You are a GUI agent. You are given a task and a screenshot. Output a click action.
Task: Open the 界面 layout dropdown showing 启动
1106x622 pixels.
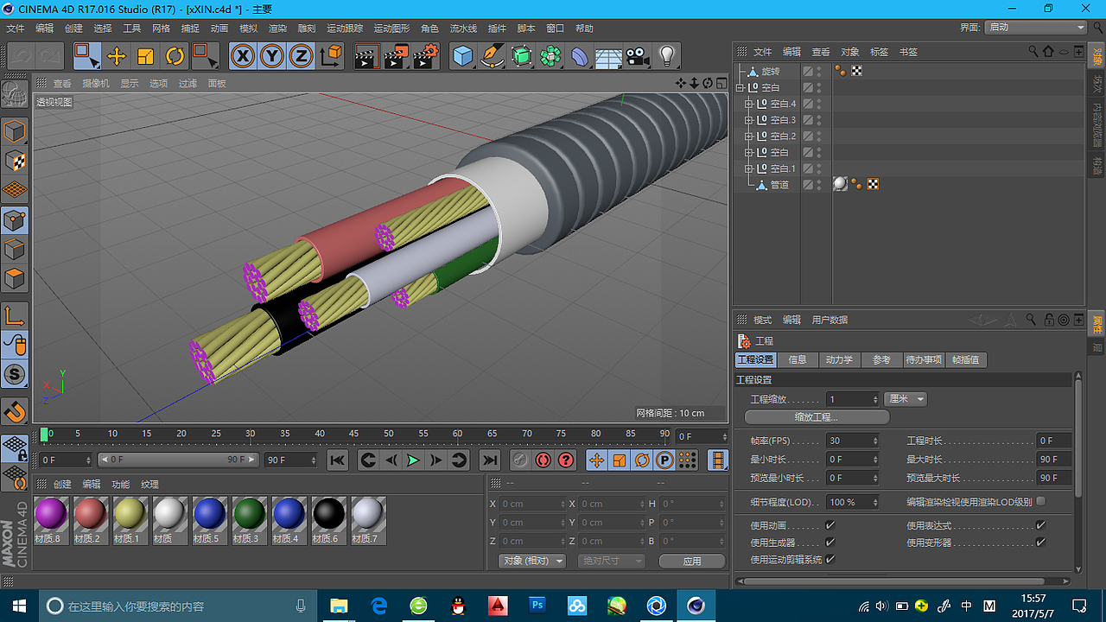[1036, 28]
